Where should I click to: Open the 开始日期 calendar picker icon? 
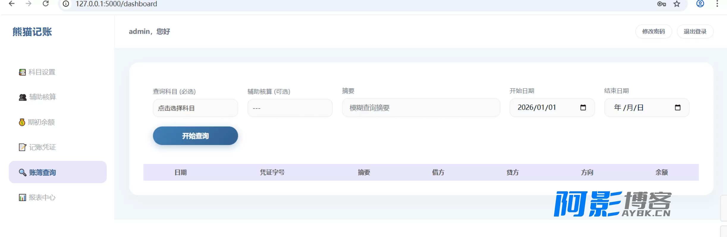[x=583, y=108]
